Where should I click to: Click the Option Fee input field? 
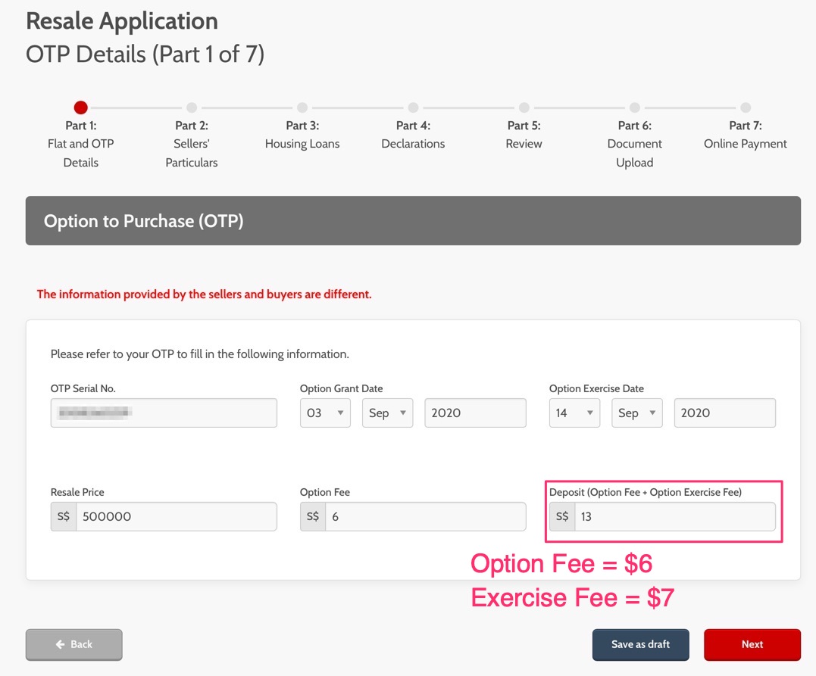(x=426, y=516)
